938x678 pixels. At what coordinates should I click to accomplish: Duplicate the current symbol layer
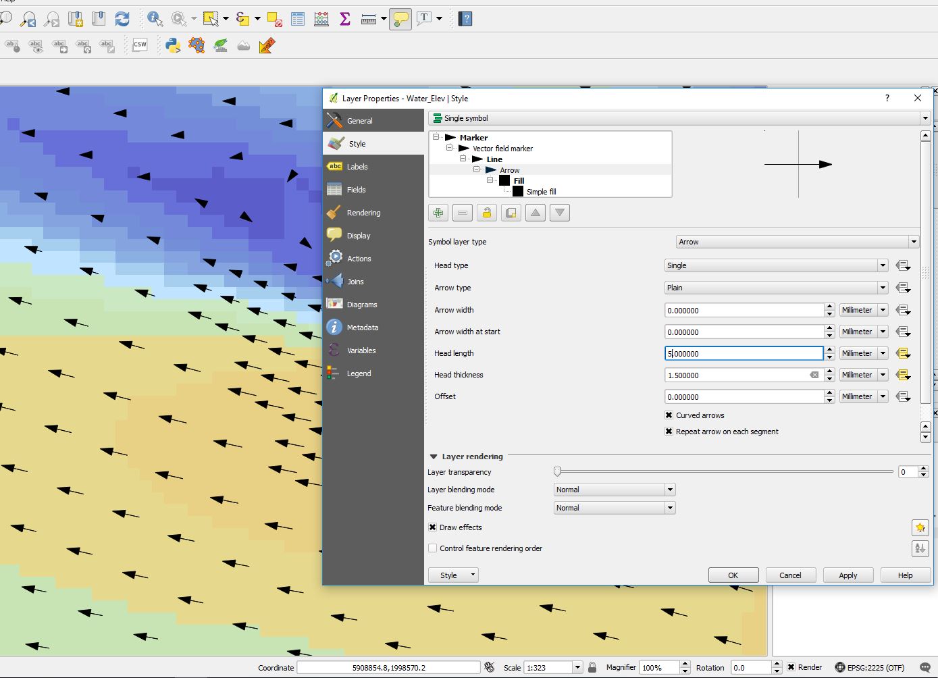click(511, 213)
